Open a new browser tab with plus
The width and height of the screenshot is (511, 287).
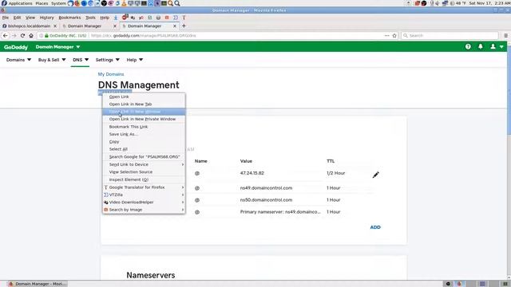pos(184,26)
